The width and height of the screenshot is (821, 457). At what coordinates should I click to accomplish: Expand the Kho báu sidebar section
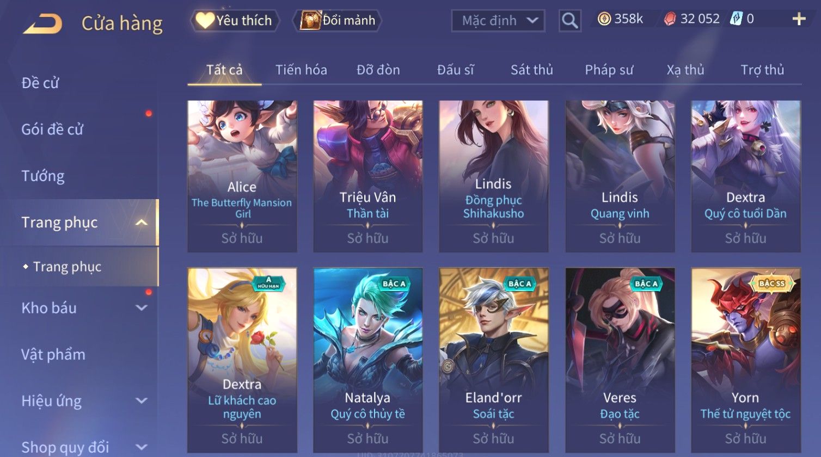(142, 308)
